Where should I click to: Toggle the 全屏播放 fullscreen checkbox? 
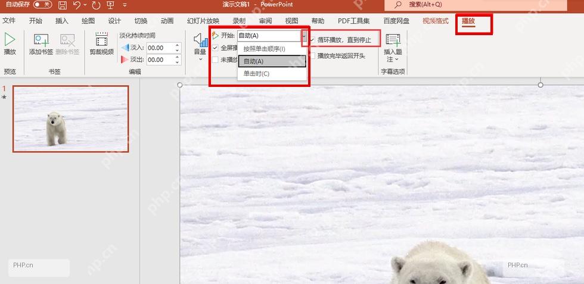pyautogui.click(x=215, y=48)
